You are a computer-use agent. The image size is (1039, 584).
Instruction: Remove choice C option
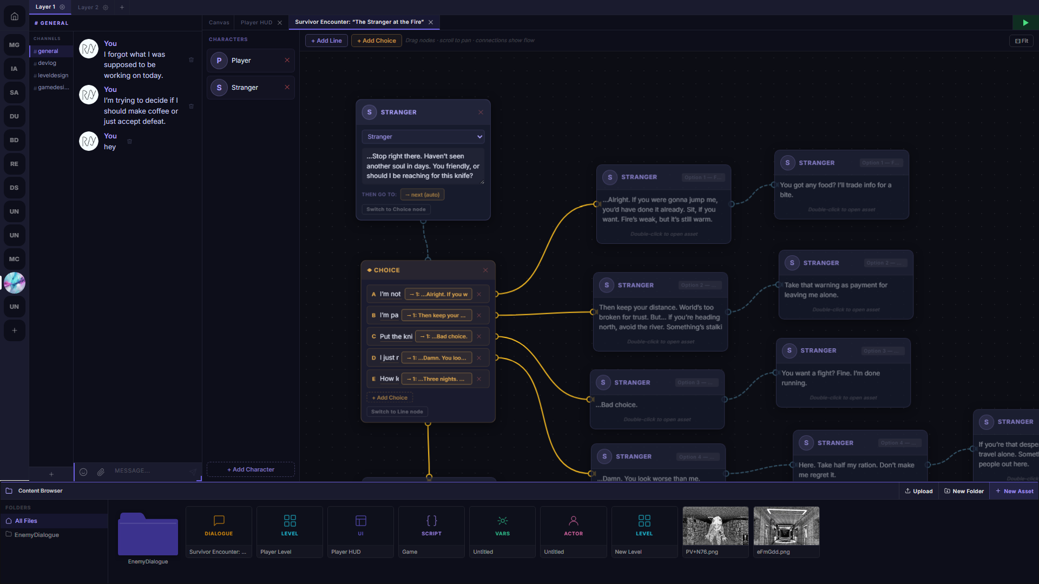click(479, 336)
